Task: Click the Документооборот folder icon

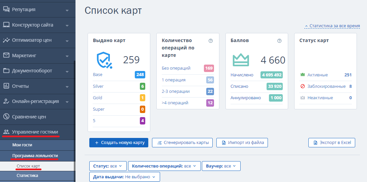Action: point(6,71)
